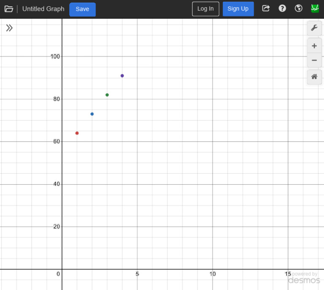Open the help question mark icon
The width and height of the screenshot is (324, 290).
pyautogui.click(x=282, y=8)
